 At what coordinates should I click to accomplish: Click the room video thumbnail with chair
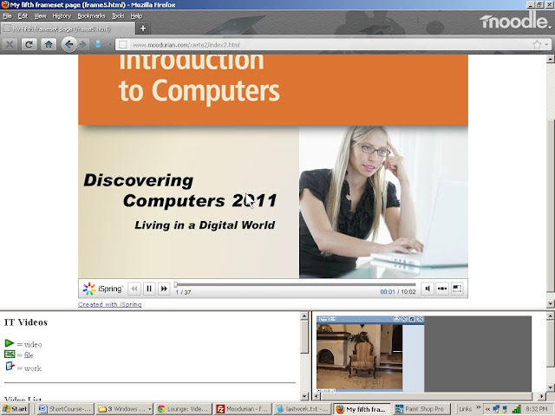[359, 357]
